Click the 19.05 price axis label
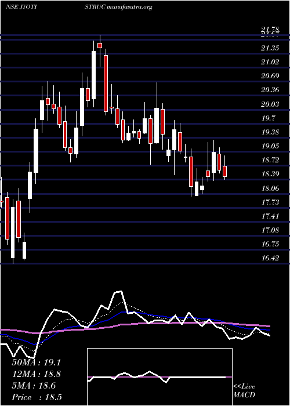This screenshot has height=406, width=290. tap(270, 146)
